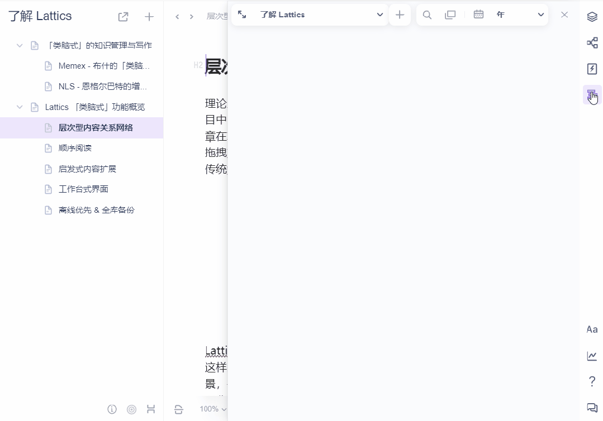Add new article plus icon in sidebar
Viewport: 603px width, 421px height.
tap(149, 17)
